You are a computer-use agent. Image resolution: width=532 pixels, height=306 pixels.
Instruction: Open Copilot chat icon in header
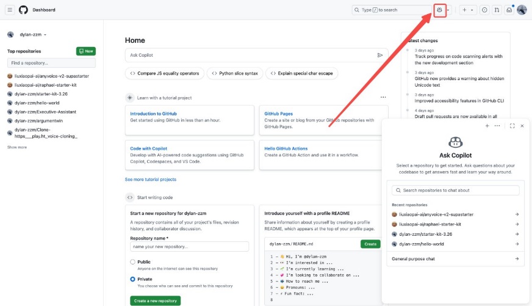pos(440,10)
